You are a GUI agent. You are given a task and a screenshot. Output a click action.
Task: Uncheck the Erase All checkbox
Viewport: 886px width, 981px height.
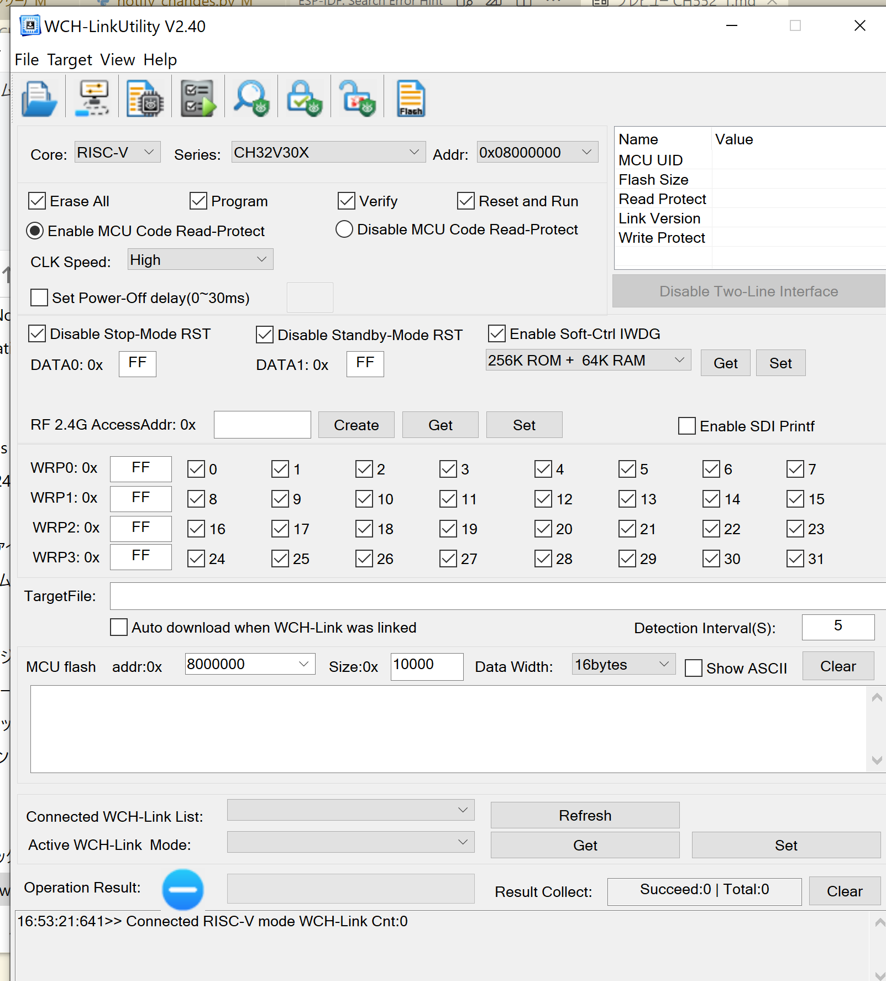coord(38,201)
